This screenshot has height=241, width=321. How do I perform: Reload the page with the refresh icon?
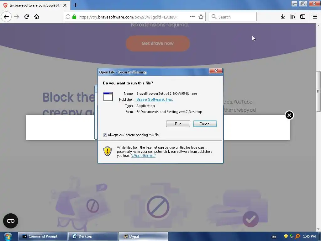coord(27,17)
